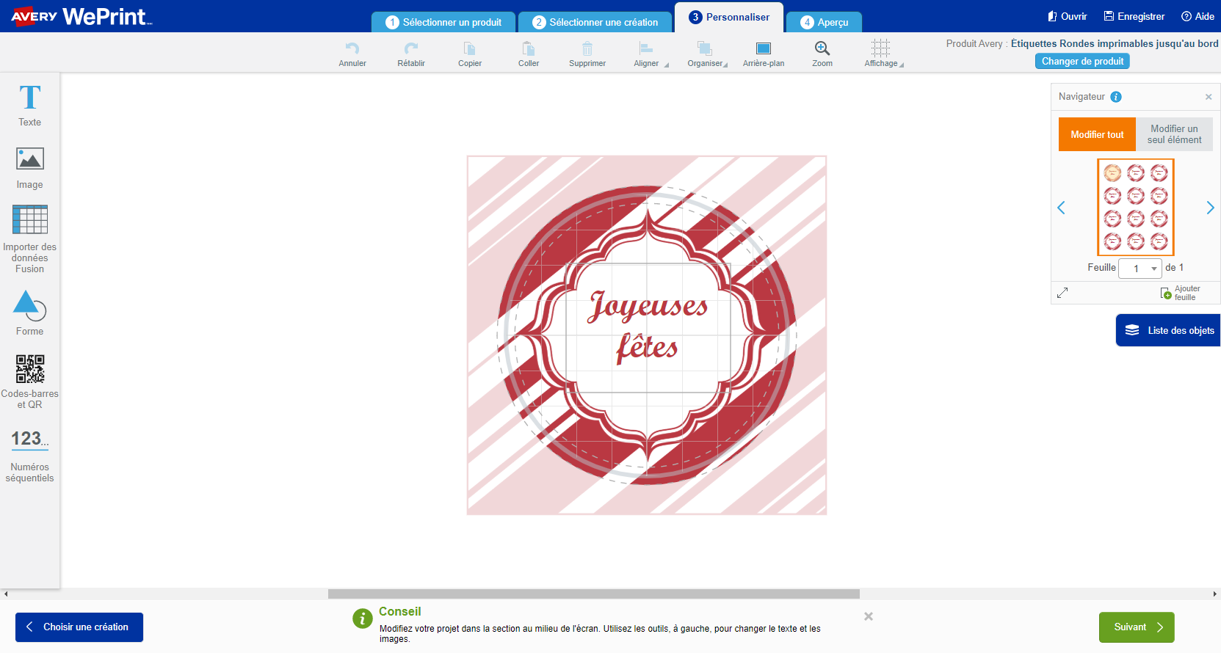Go to previous sheet arrow
The width and height of the screenshot is (1221, 653).
click(x=1061, y=208)
